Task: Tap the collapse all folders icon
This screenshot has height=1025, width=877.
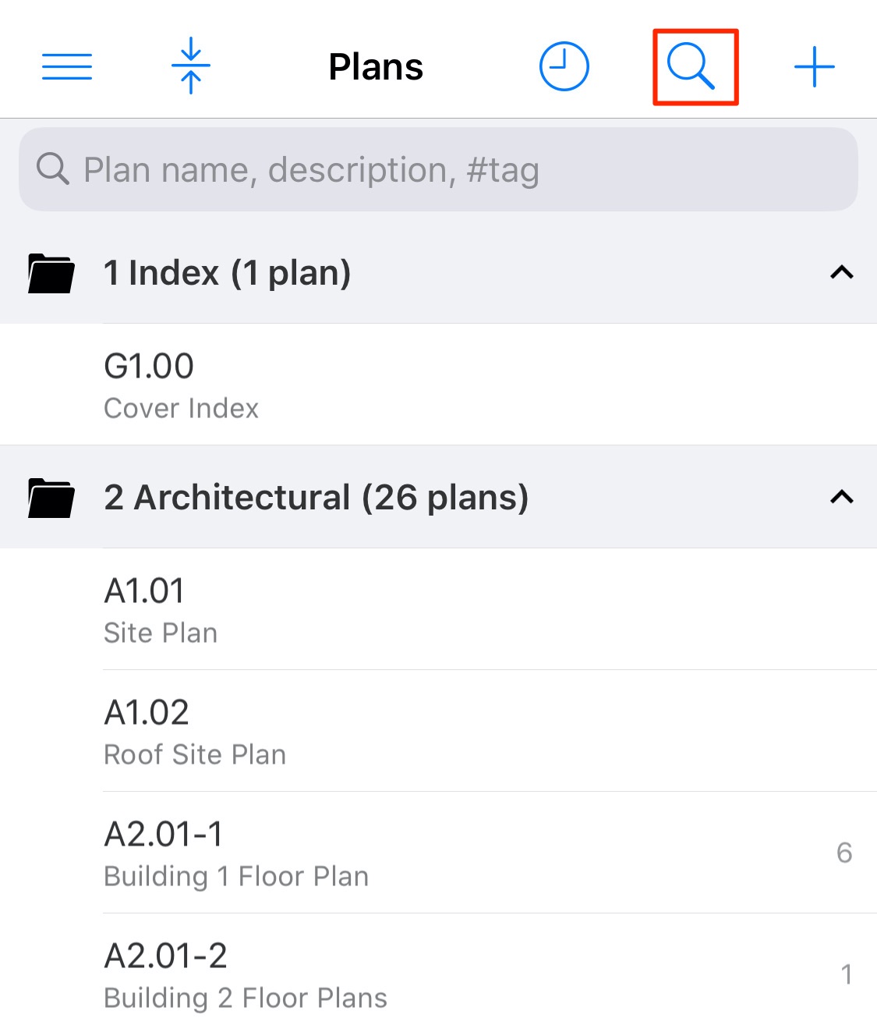Action: 191,66
